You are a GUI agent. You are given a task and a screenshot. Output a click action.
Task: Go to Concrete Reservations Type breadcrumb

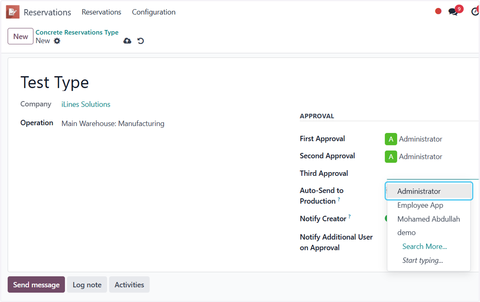point(77,32)
